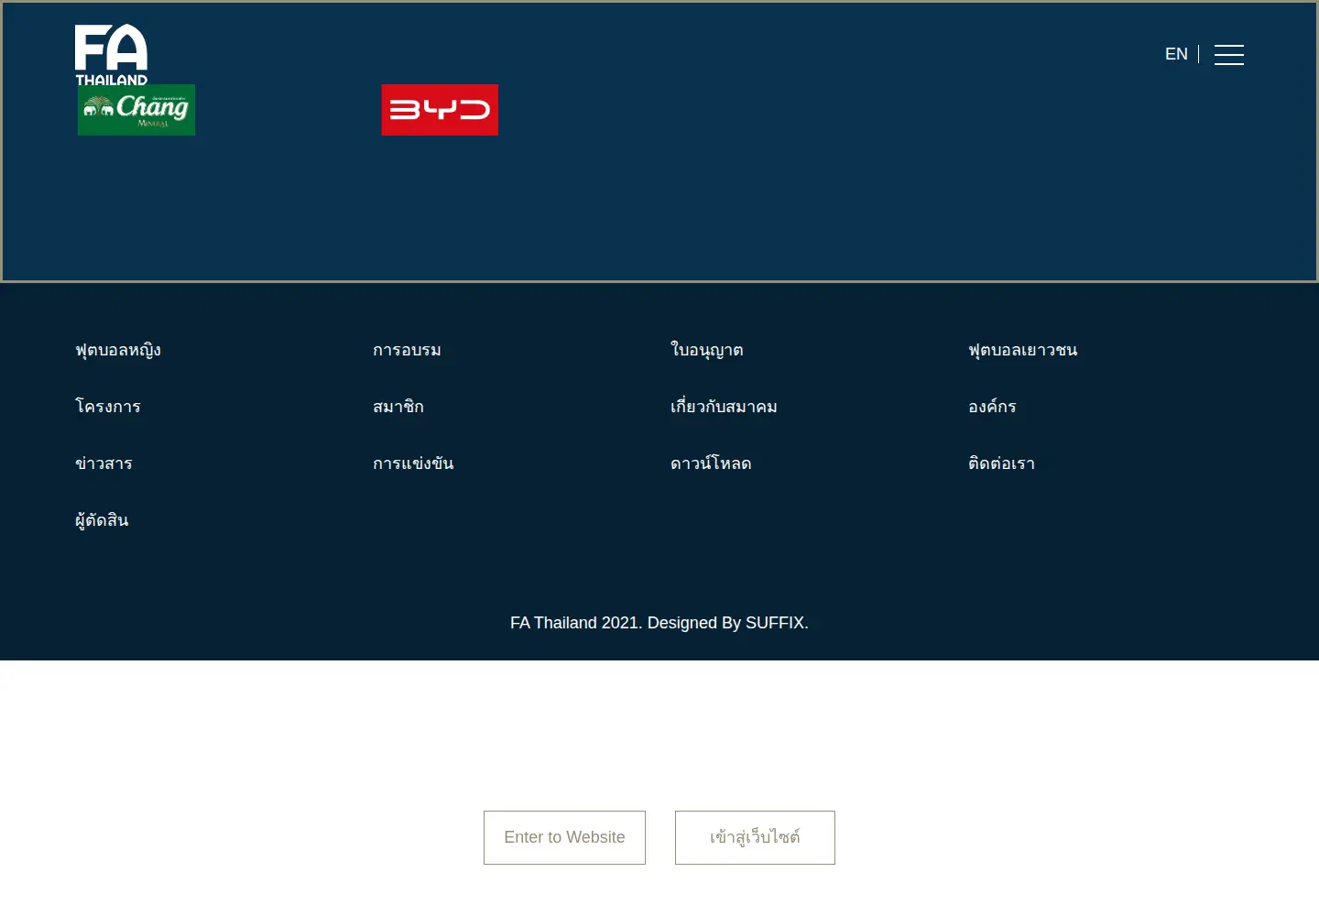This screenshot has height=916, width=1319.
Task: Click the SUFFIX designer credit text
Action: pos(777,623)
